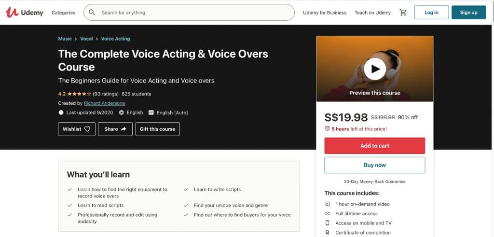This screenshot has height=237, width=494.
Task: Play the course preview video
Action: pos(374,69)
